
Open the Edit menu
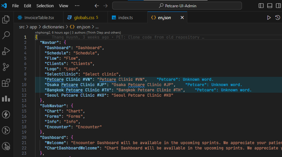[x=27, y=6]
